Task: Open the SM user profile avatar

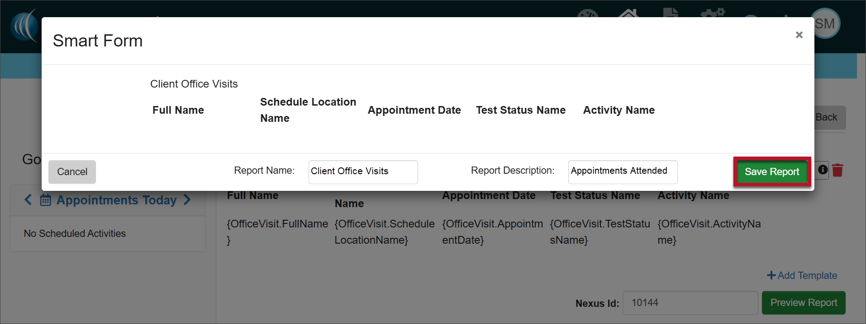Action: [826, 23]
